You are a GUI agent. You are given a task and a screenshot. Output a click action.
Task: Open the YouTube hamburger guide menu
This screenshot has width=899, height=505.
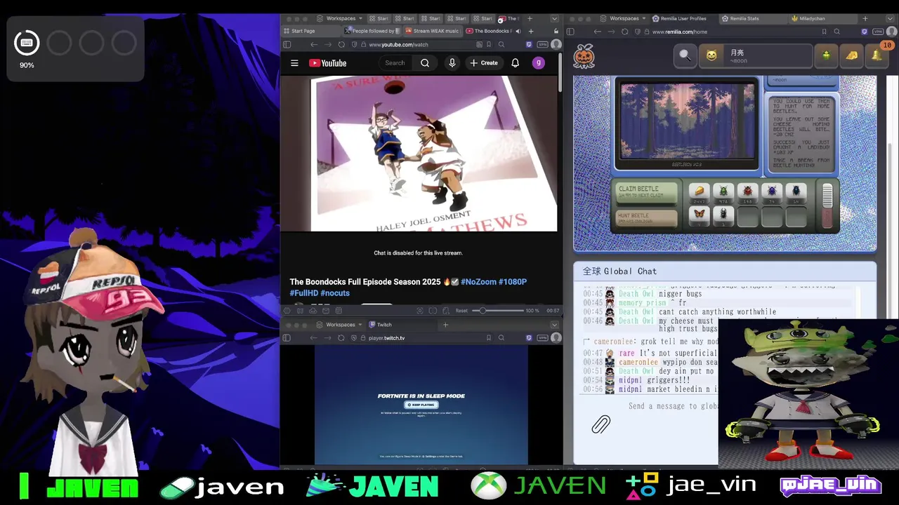[294, 63]
